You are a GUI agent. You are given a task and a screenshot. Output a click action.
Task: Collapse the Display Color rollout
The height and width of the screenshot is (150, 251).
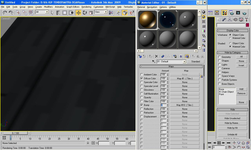[233, 30]
